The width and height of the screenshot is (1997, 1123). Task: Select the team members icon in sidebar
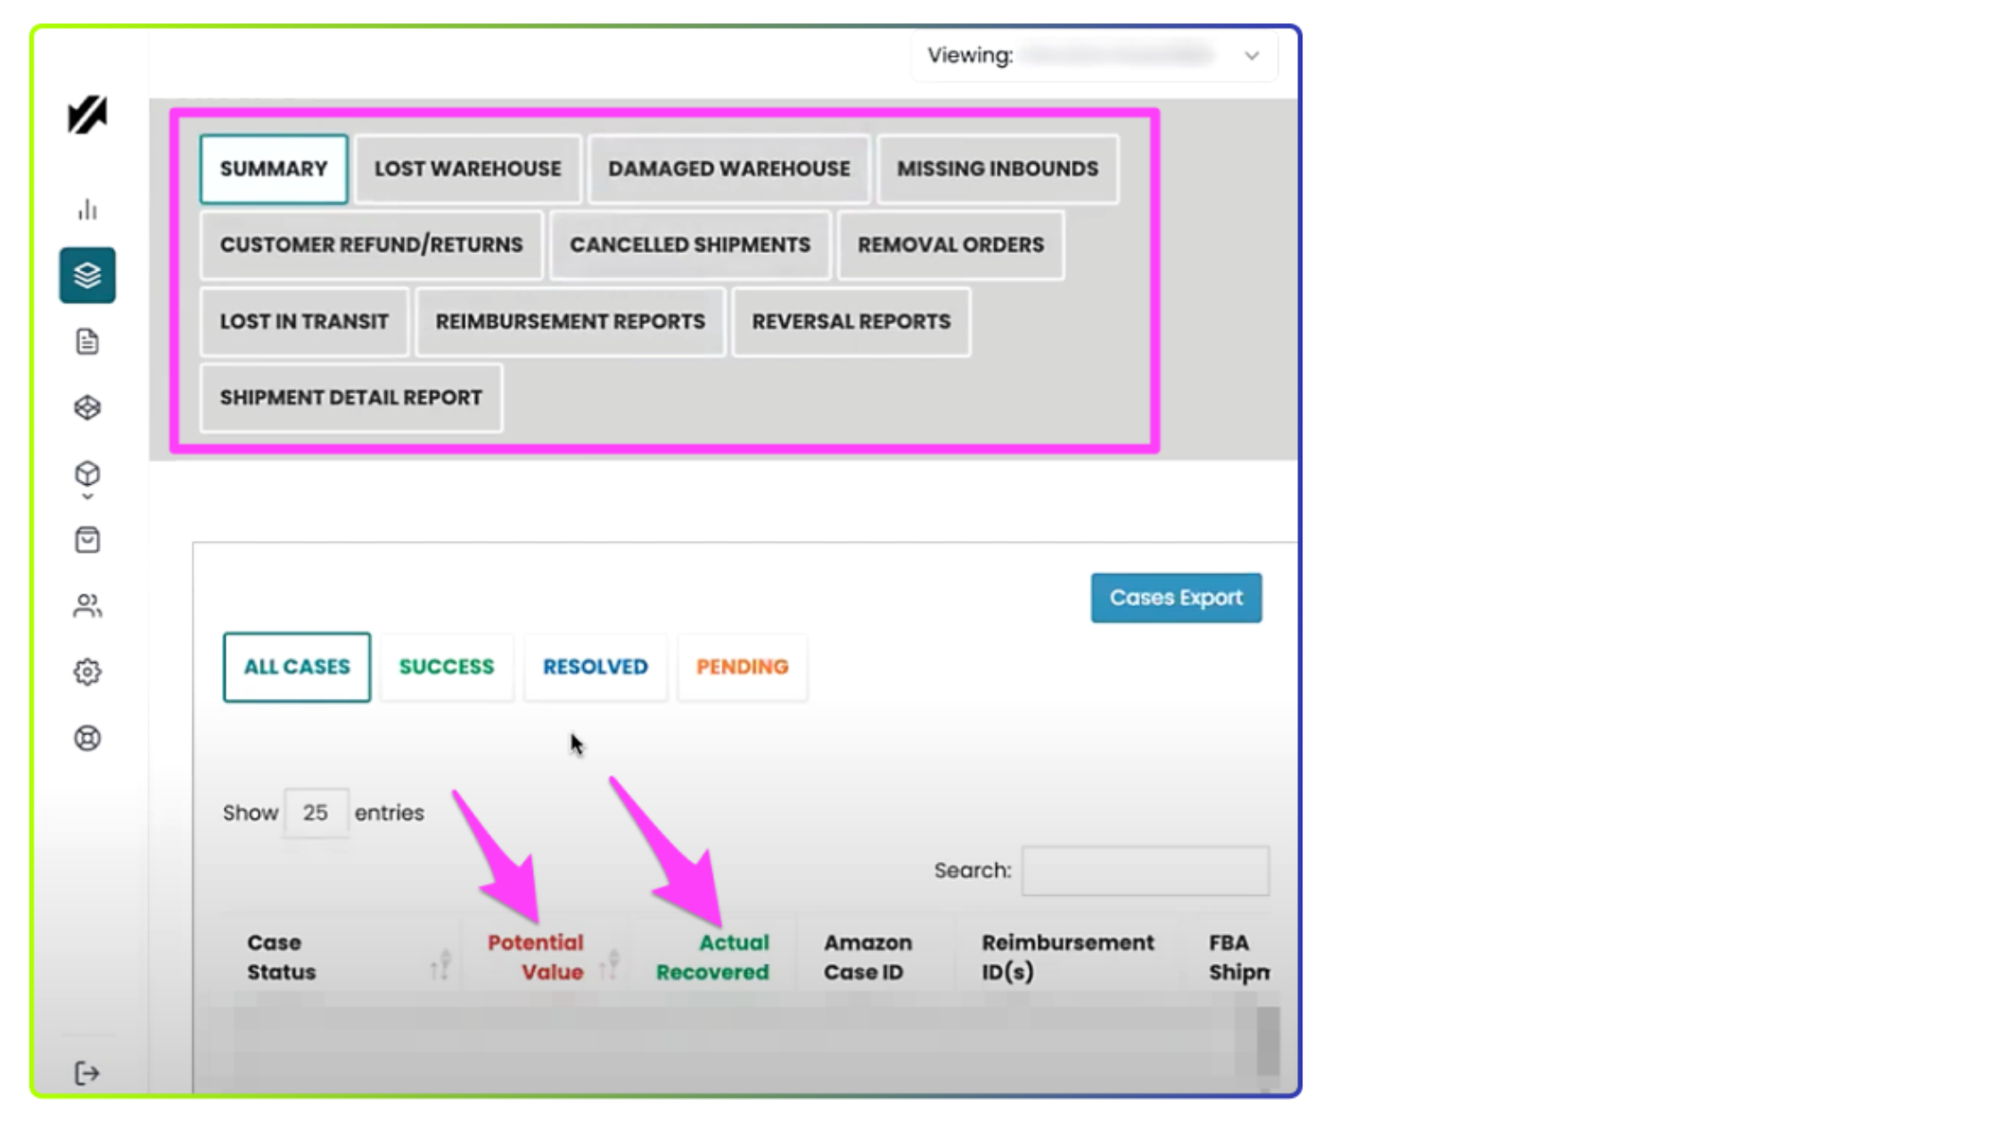(x=86, y=606)
